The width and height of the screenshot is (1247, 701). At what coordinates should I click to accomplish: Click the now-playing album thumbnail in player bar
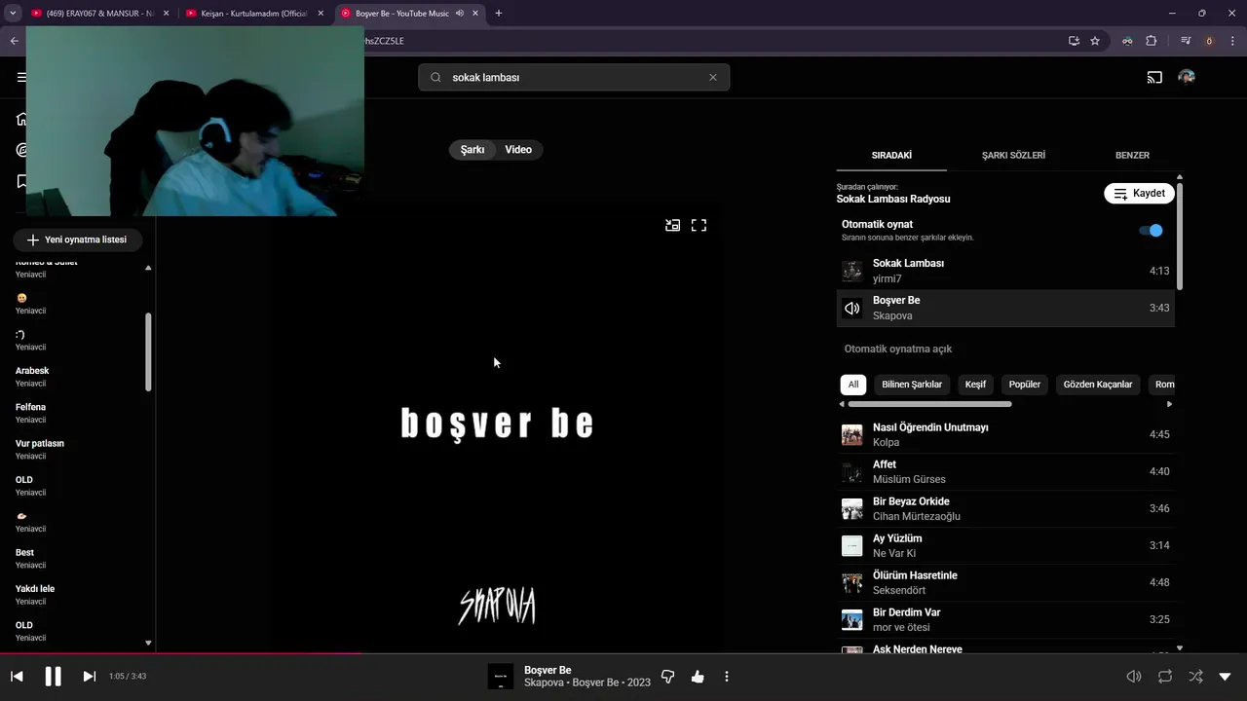click(x=501, y=677)
